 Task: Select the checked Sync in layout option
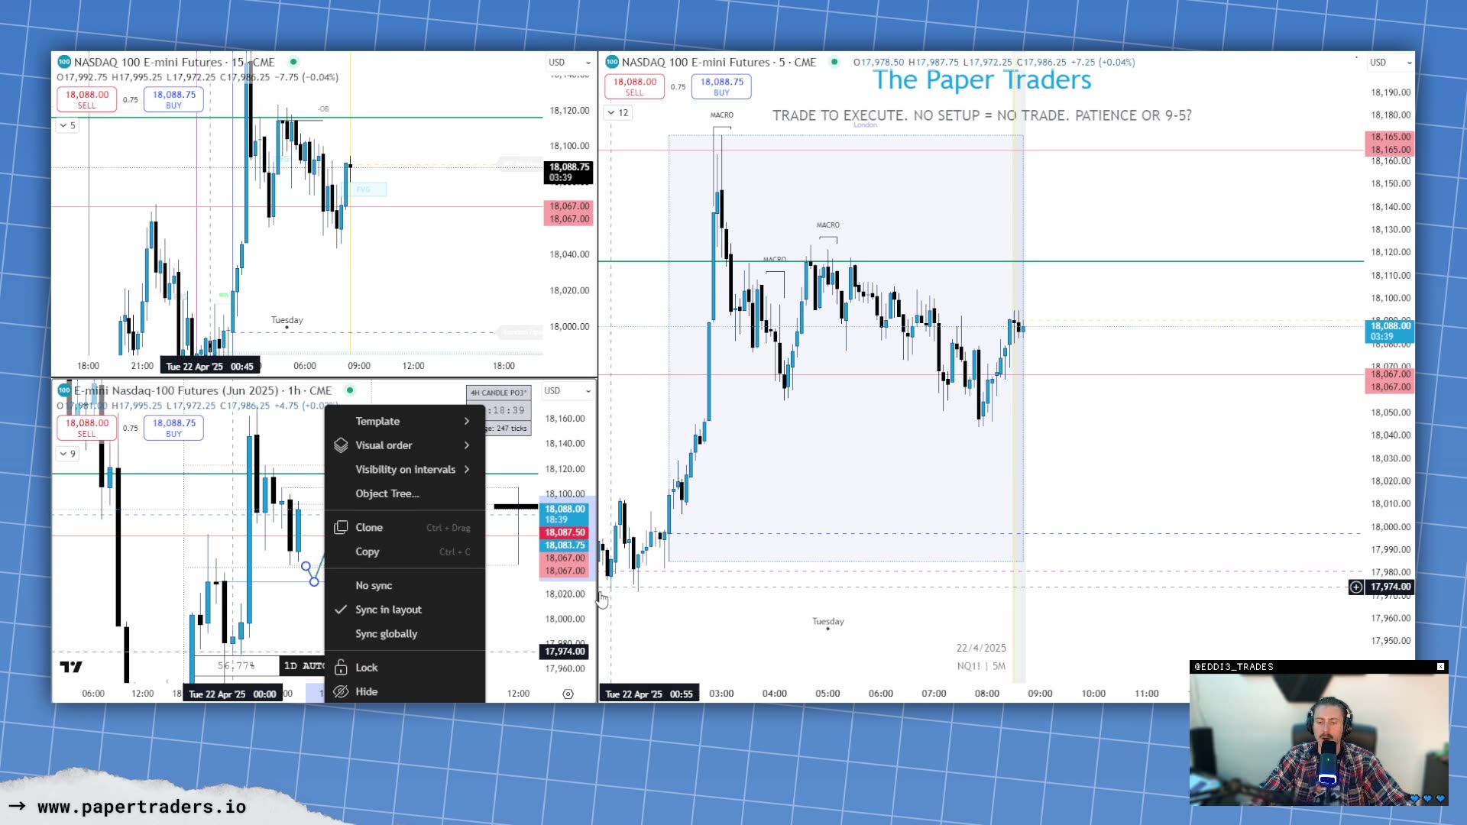(405, 610)
